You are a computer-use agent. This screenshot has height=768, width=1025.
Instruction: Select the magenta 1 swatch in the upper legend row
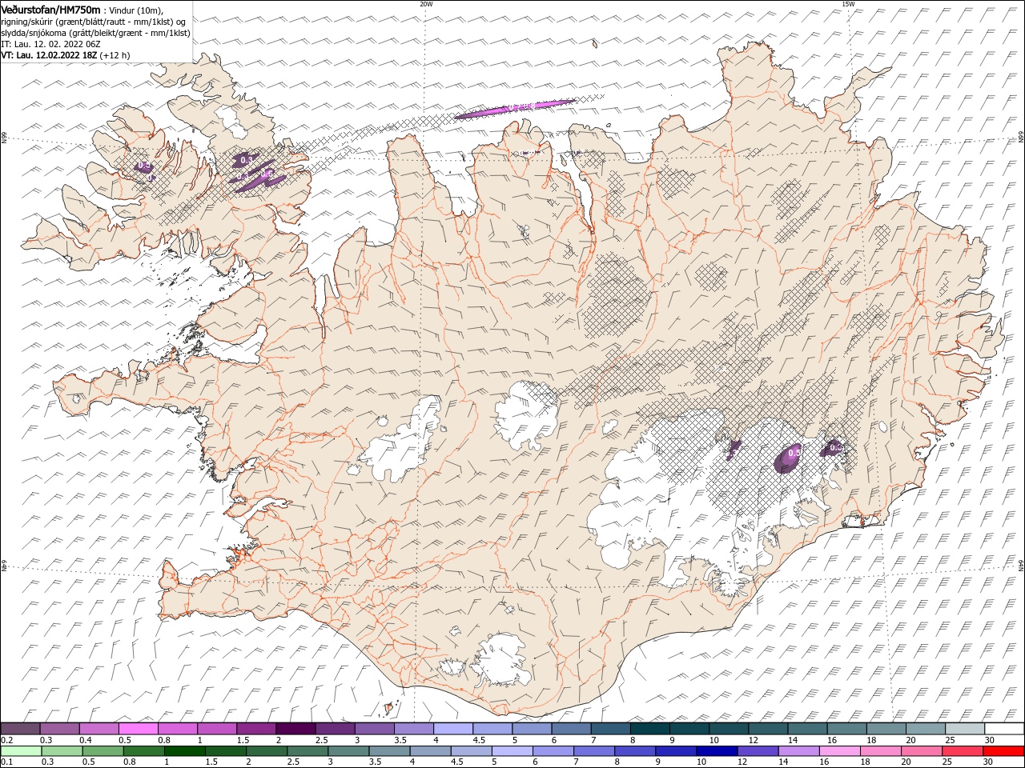point(217,728)
